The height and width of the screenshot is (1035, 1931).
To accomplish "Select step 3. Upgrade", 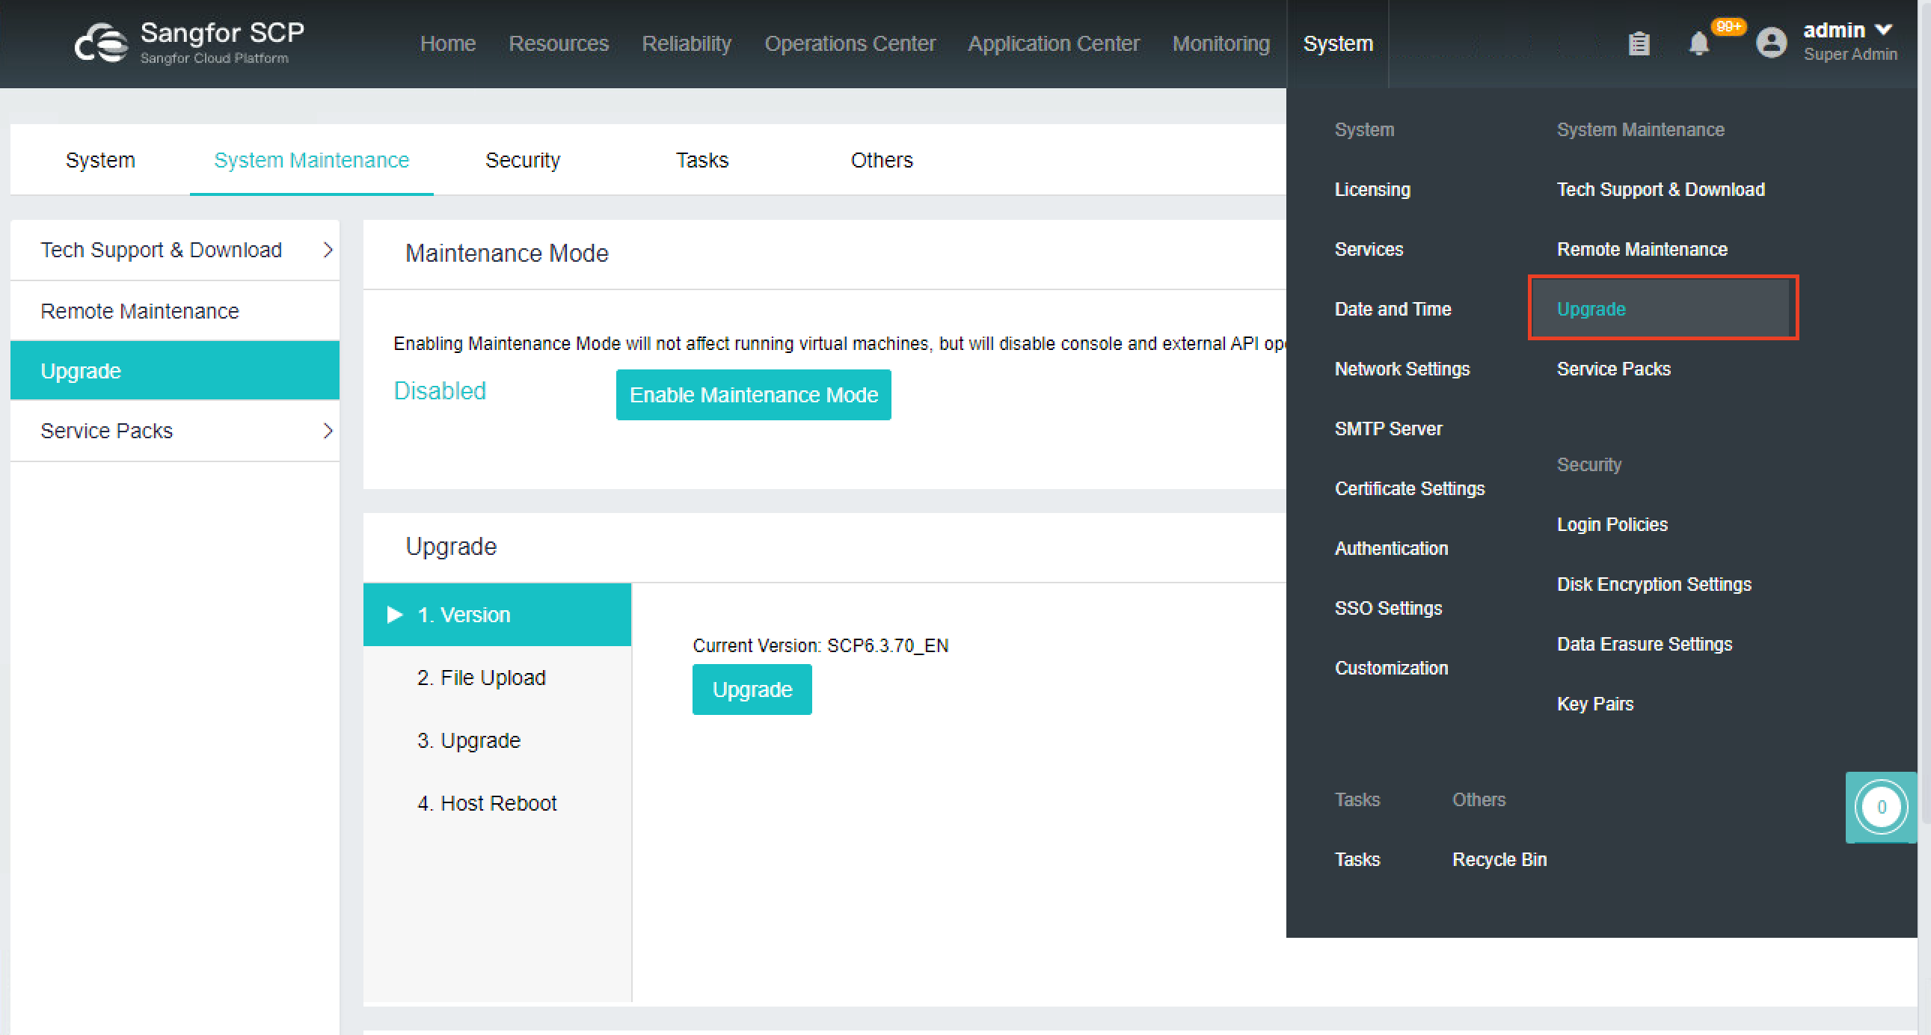I will pos(497,740).
